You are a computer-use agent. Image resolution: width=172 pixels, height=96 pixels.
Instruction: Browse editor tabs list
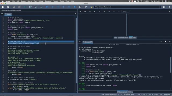coord(2,14)
